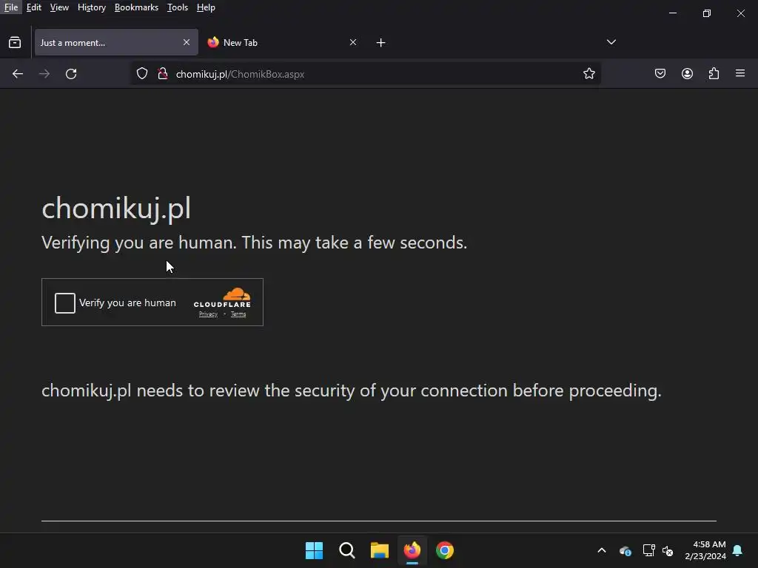
Task: Reload the current page
Action: coord(71,74)
